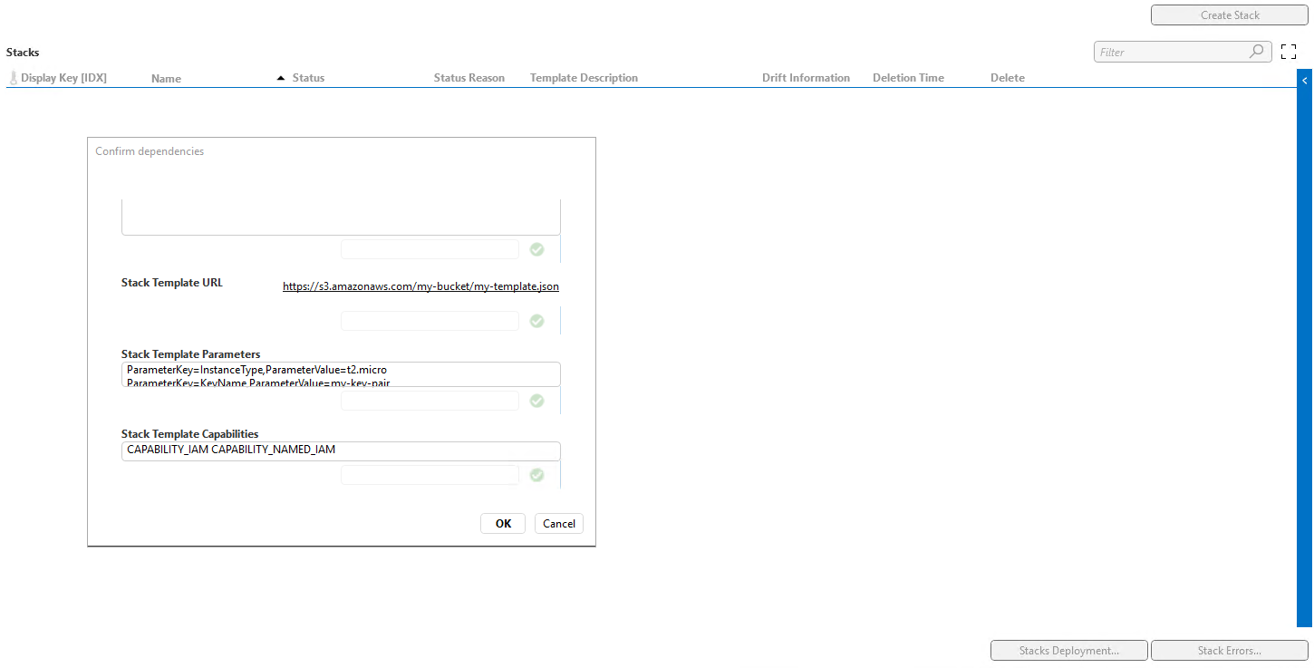
Task: Click the Stack Template Parameters text box
Action: point(341,374)
